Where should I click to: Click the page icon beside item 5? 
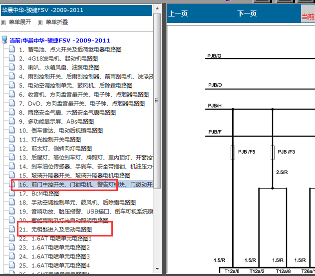coord(12,85)
